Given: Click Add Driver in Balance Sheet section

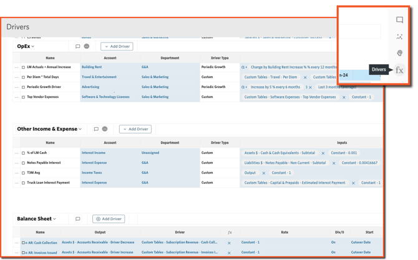Looking at the screenshot, I should pos(109,219).
